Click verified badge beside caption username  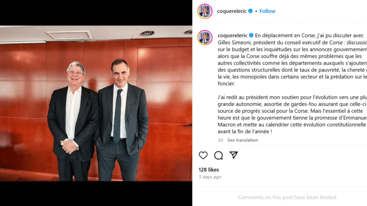click(251, 35)
